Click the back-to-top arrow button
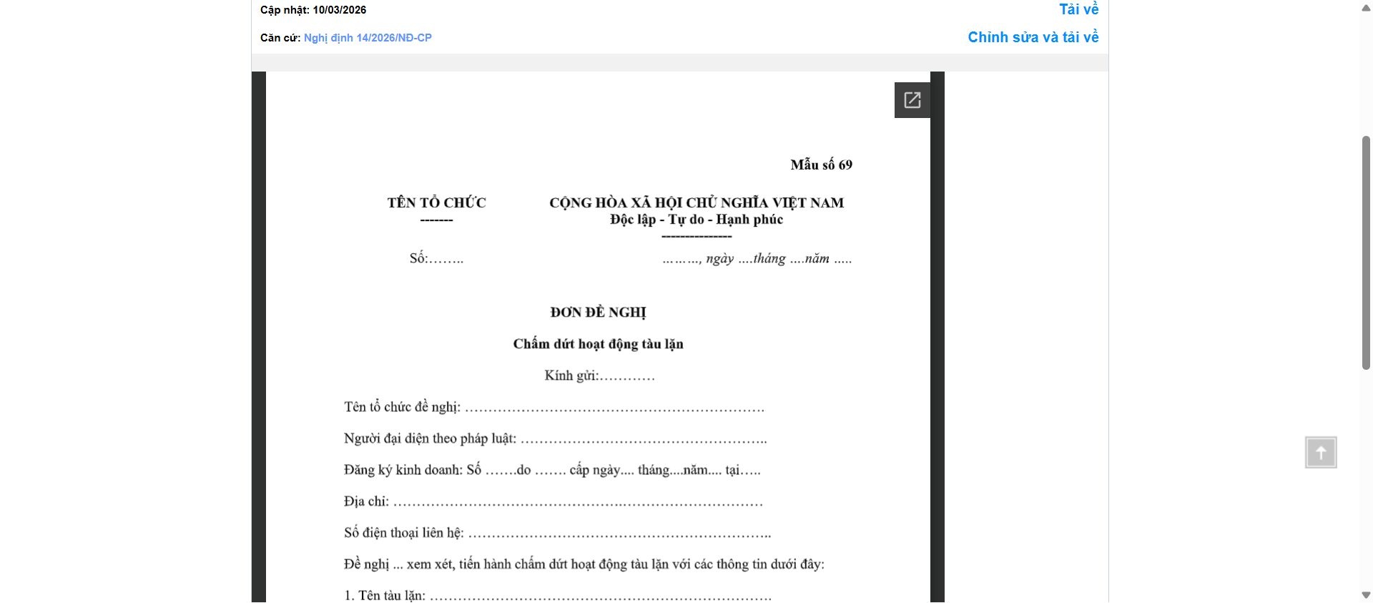 click(x=1321, y=452)
